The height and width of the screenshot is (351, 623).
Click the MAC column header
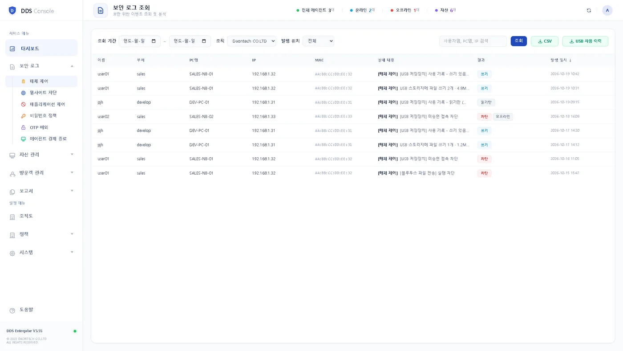320,60
